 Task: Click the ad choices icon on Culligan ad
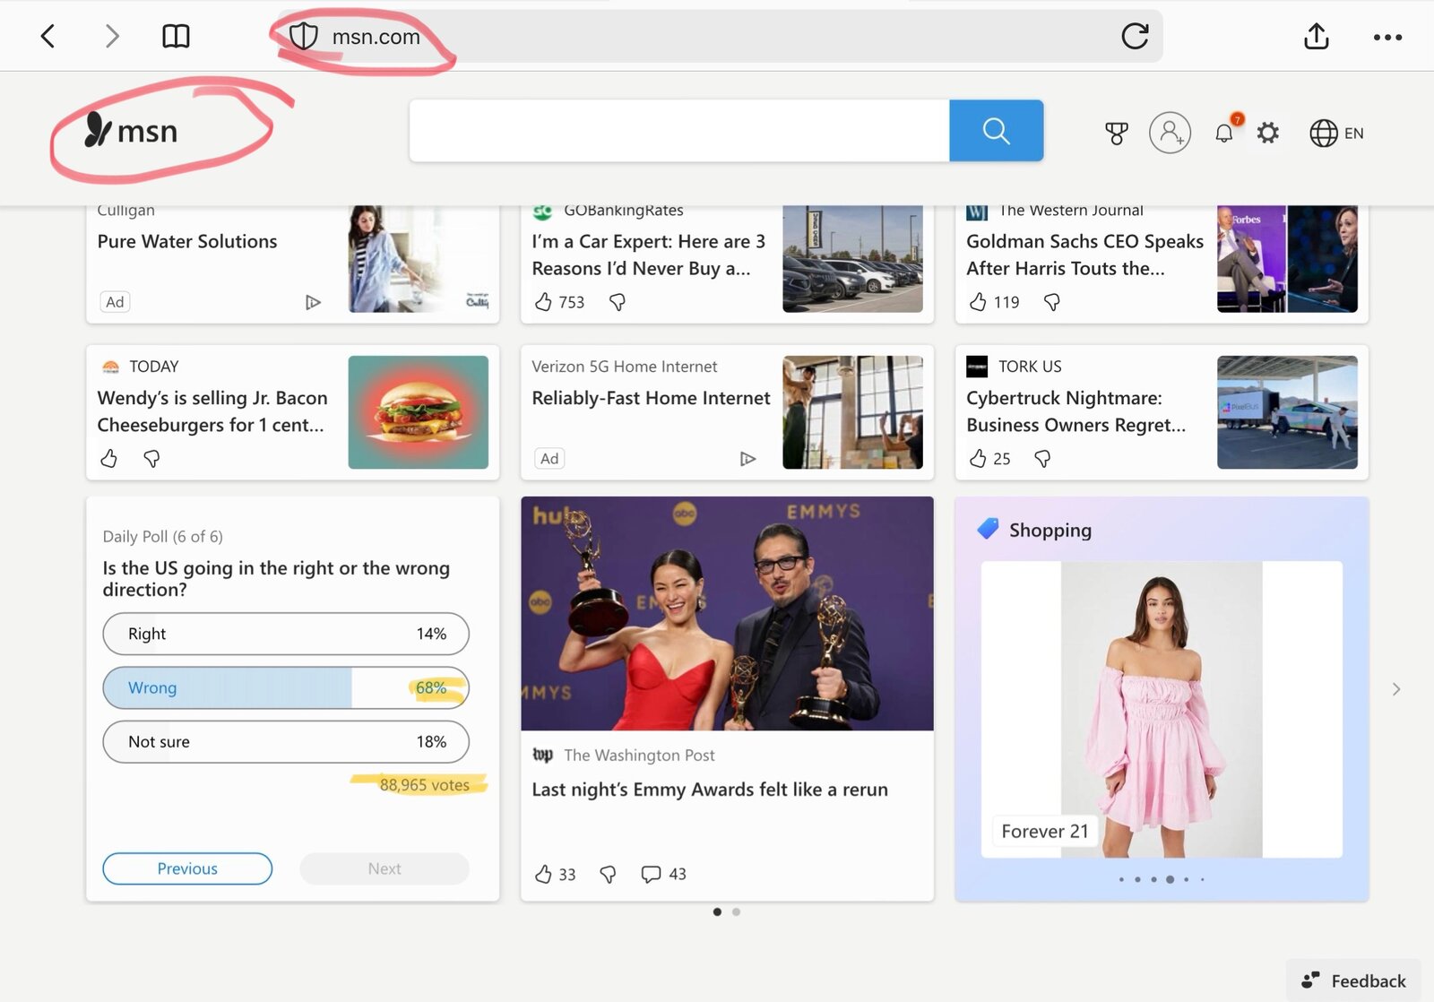[x=312, y=302]
